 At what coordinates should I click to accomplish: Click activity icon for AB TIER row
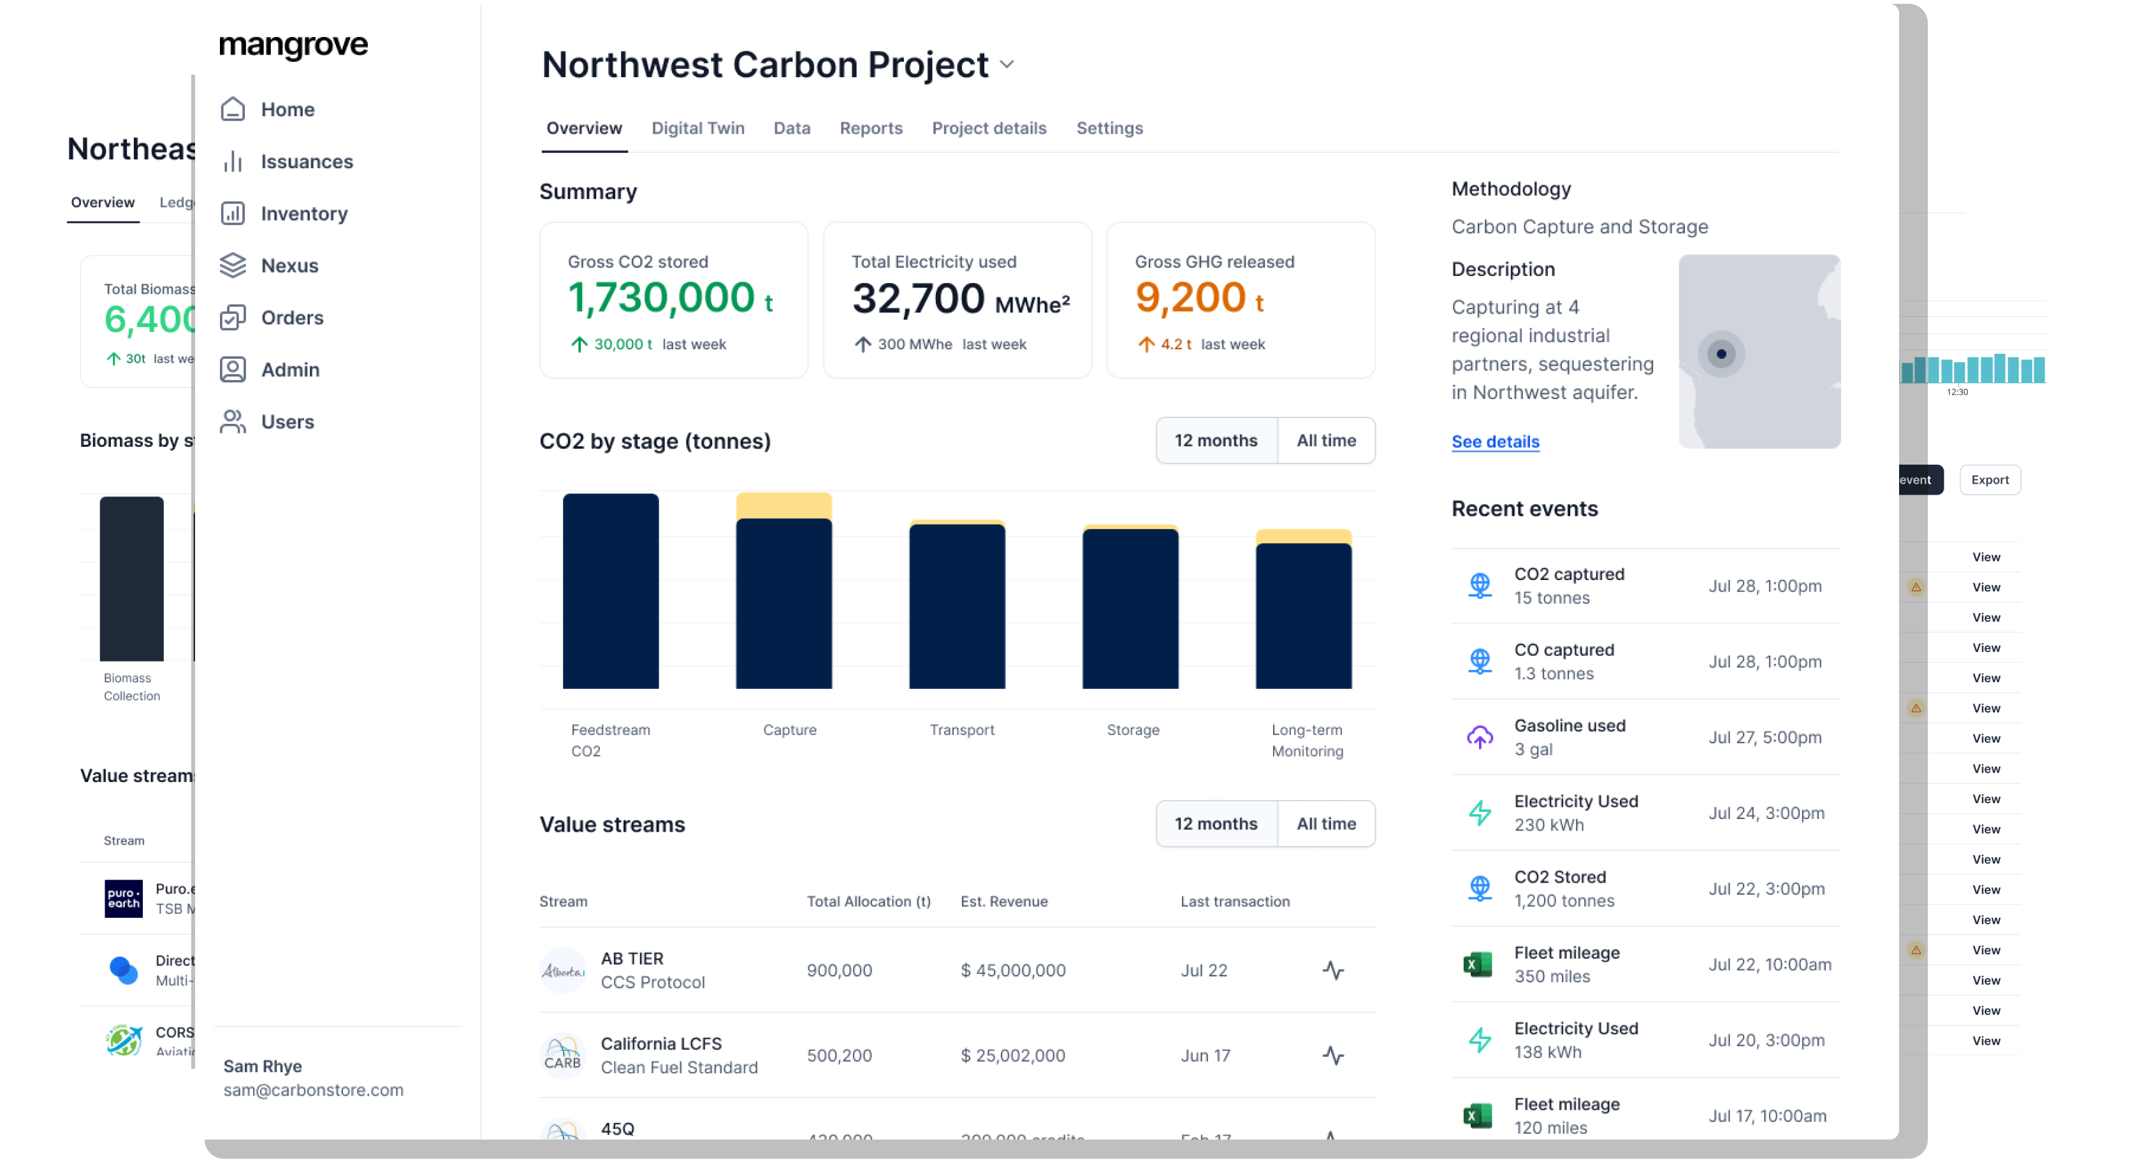tap(1333, 970)
